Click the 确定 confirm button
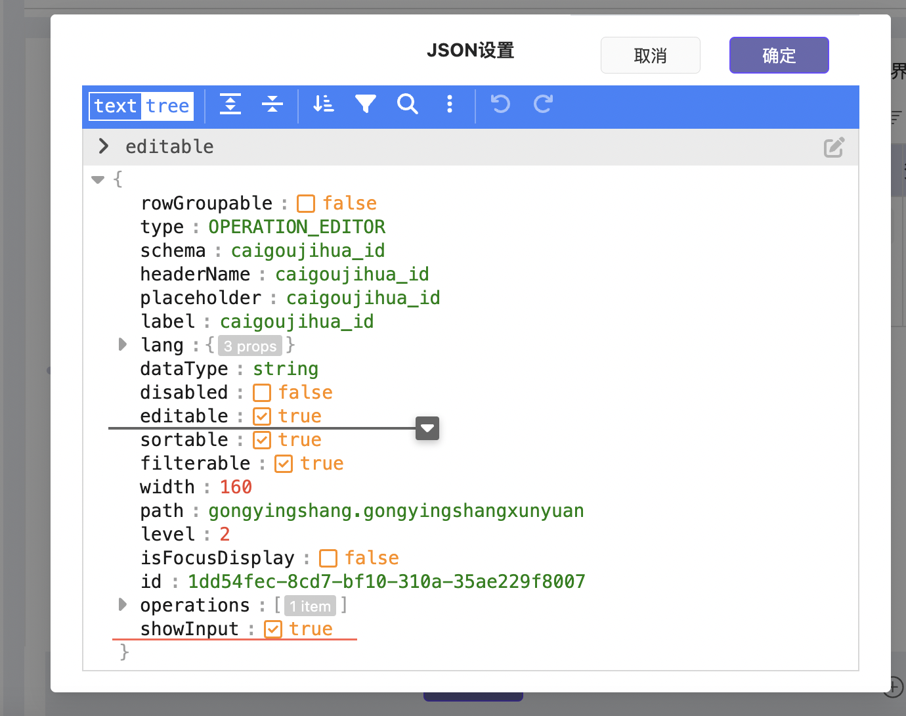Image resolution: width=906 pixels, height=716 pixels. coord(779,55)
